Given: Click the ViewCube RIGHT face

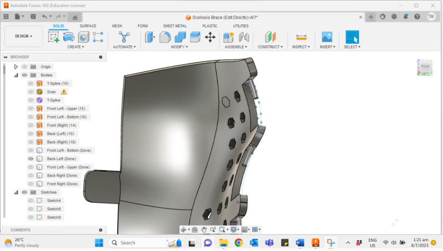Looking at the screenshot, I should click(425, 66).
